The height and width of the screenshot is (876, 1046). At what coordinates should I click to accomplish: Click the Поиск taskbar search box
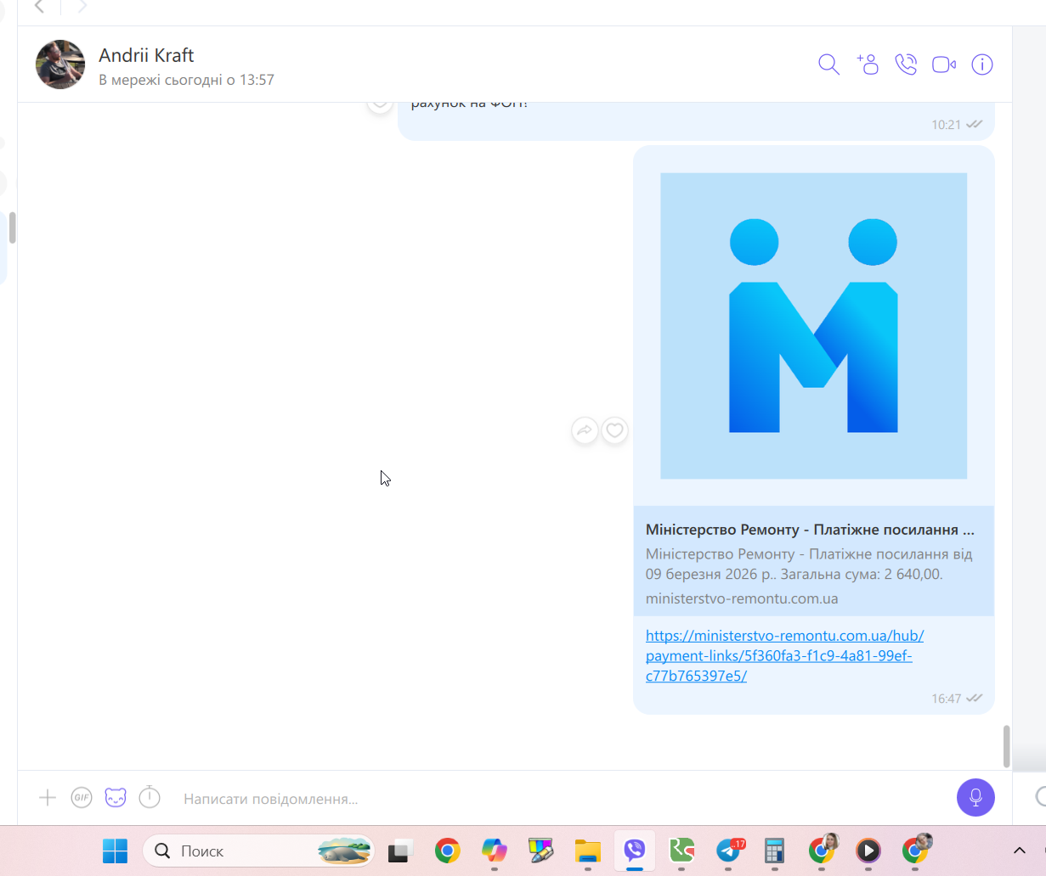258,851
